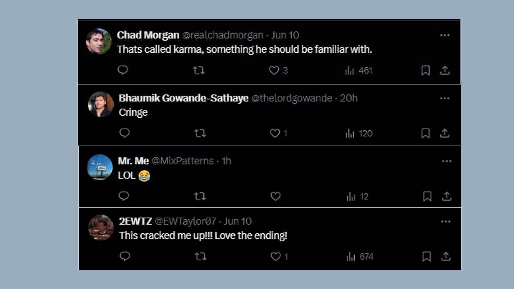The height and width of the screenshot is (289, 514).
Task: Open the Jun 10 timestamp on 2EWTZ's tweet
Action: (238, 221)
